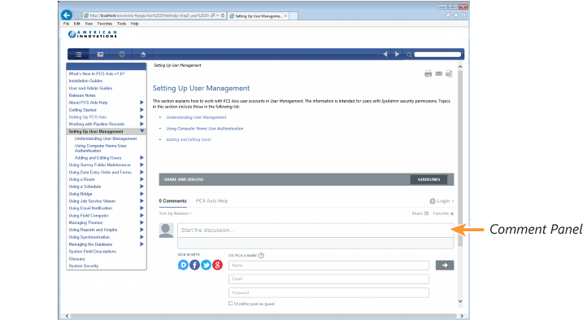The image size is (587, 320).
Task: Collapse Setting Up User Management arrow
Action: tap(142, 131)
